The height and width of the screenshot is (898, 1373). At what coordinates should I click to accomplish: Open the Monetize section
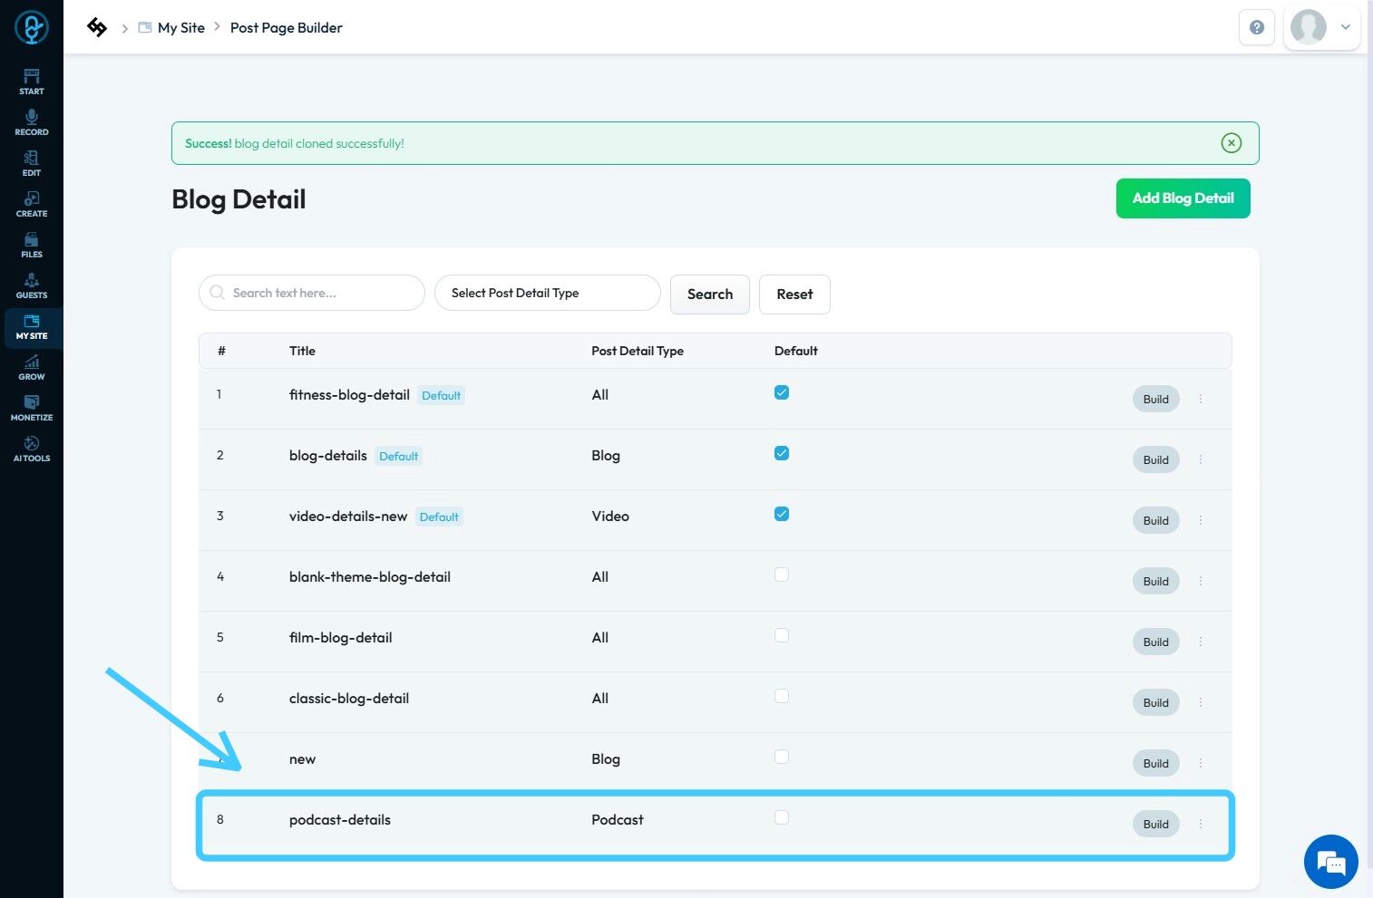32,408
